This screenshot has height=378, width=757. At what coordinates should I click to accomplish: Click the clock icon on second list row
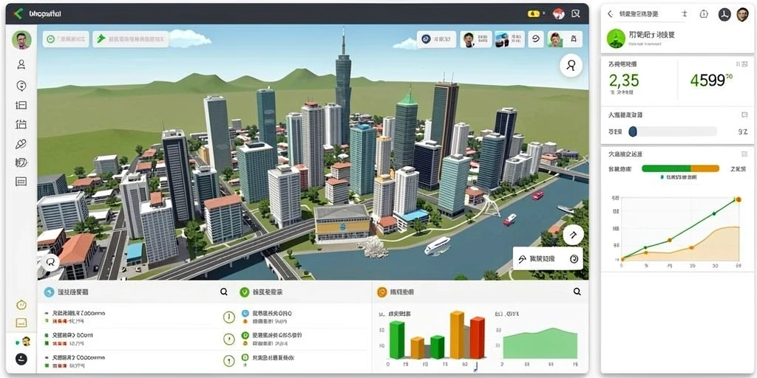pos(228,338)
